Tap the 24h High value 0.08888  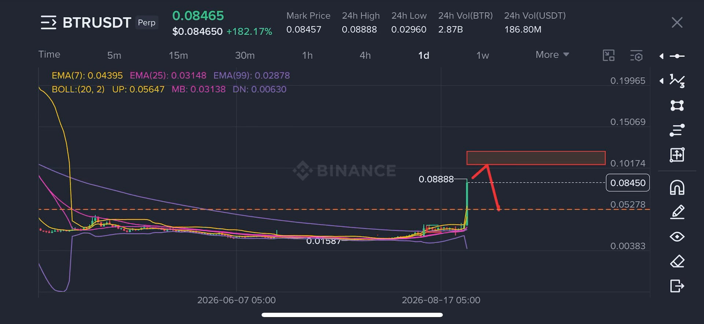tap(359, 30)
